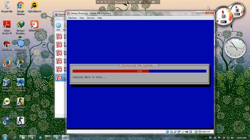Select the CyberGhost 6 desktop icon
The image size is (250, 140).
point(34,7)
